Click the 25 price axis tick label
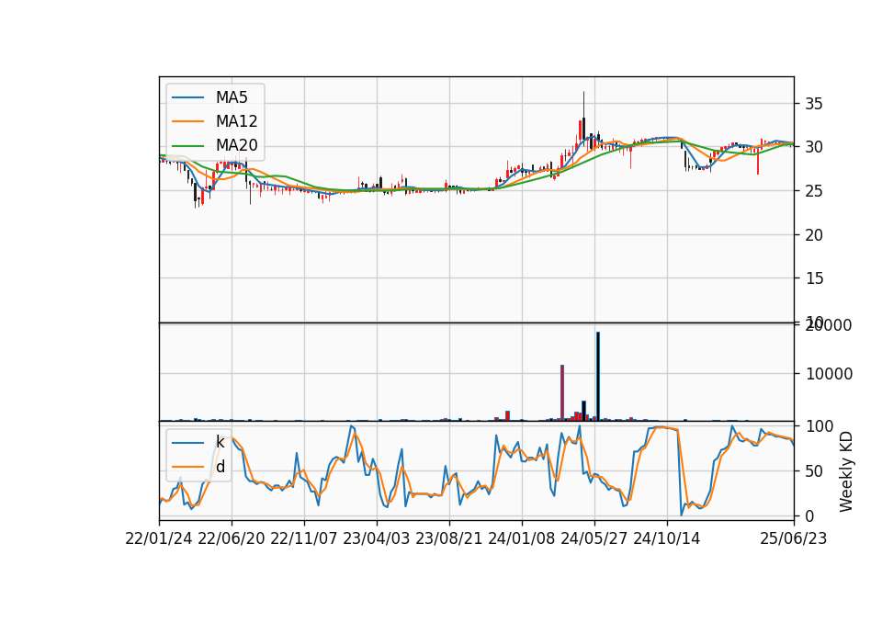The width and height of the screenshot is (882, 634). (814, 191)
